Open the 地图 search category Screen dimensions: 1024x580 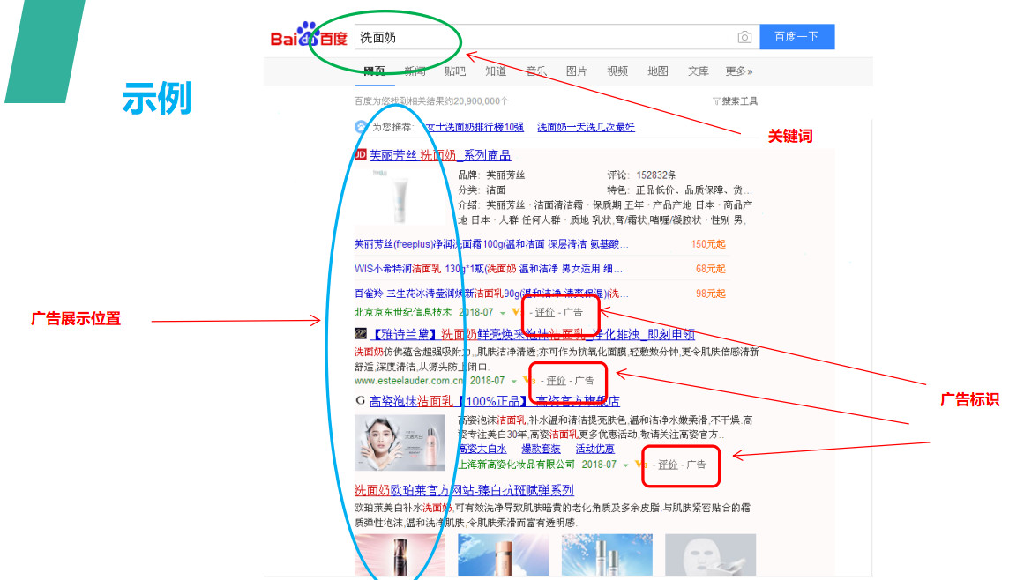click(x=657, y=71)
